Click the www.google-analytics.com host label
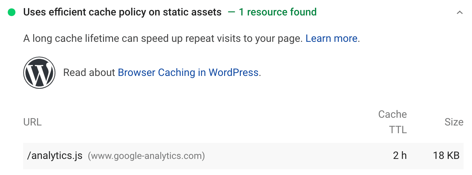This screenshot has width=472, height=175. point(146,156)
